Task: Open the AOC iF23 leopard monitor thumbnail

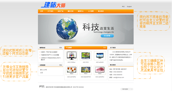Action: pyautogui.click(x=86, y=56)
